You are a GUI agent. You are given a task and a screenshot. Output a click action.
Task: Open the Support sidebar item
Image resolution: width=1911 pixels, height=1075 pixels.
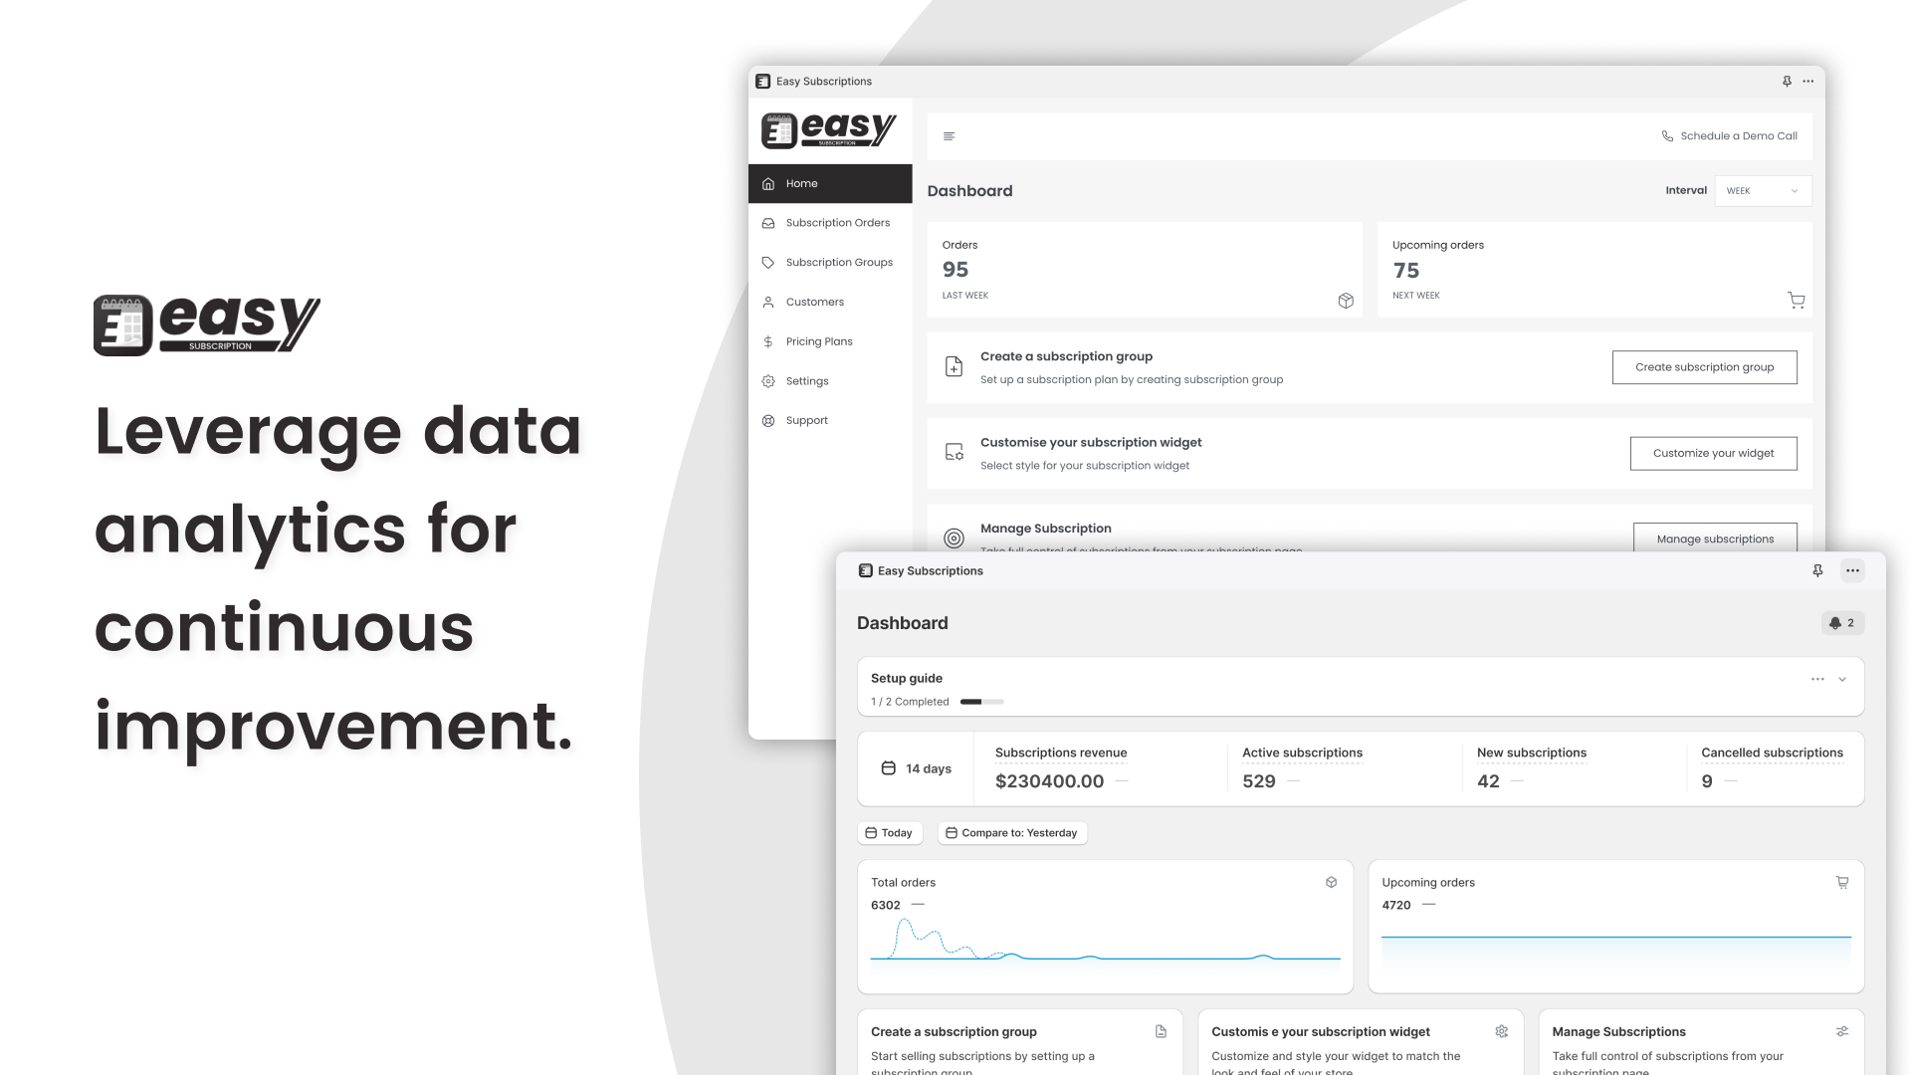[x=830, y=421]
